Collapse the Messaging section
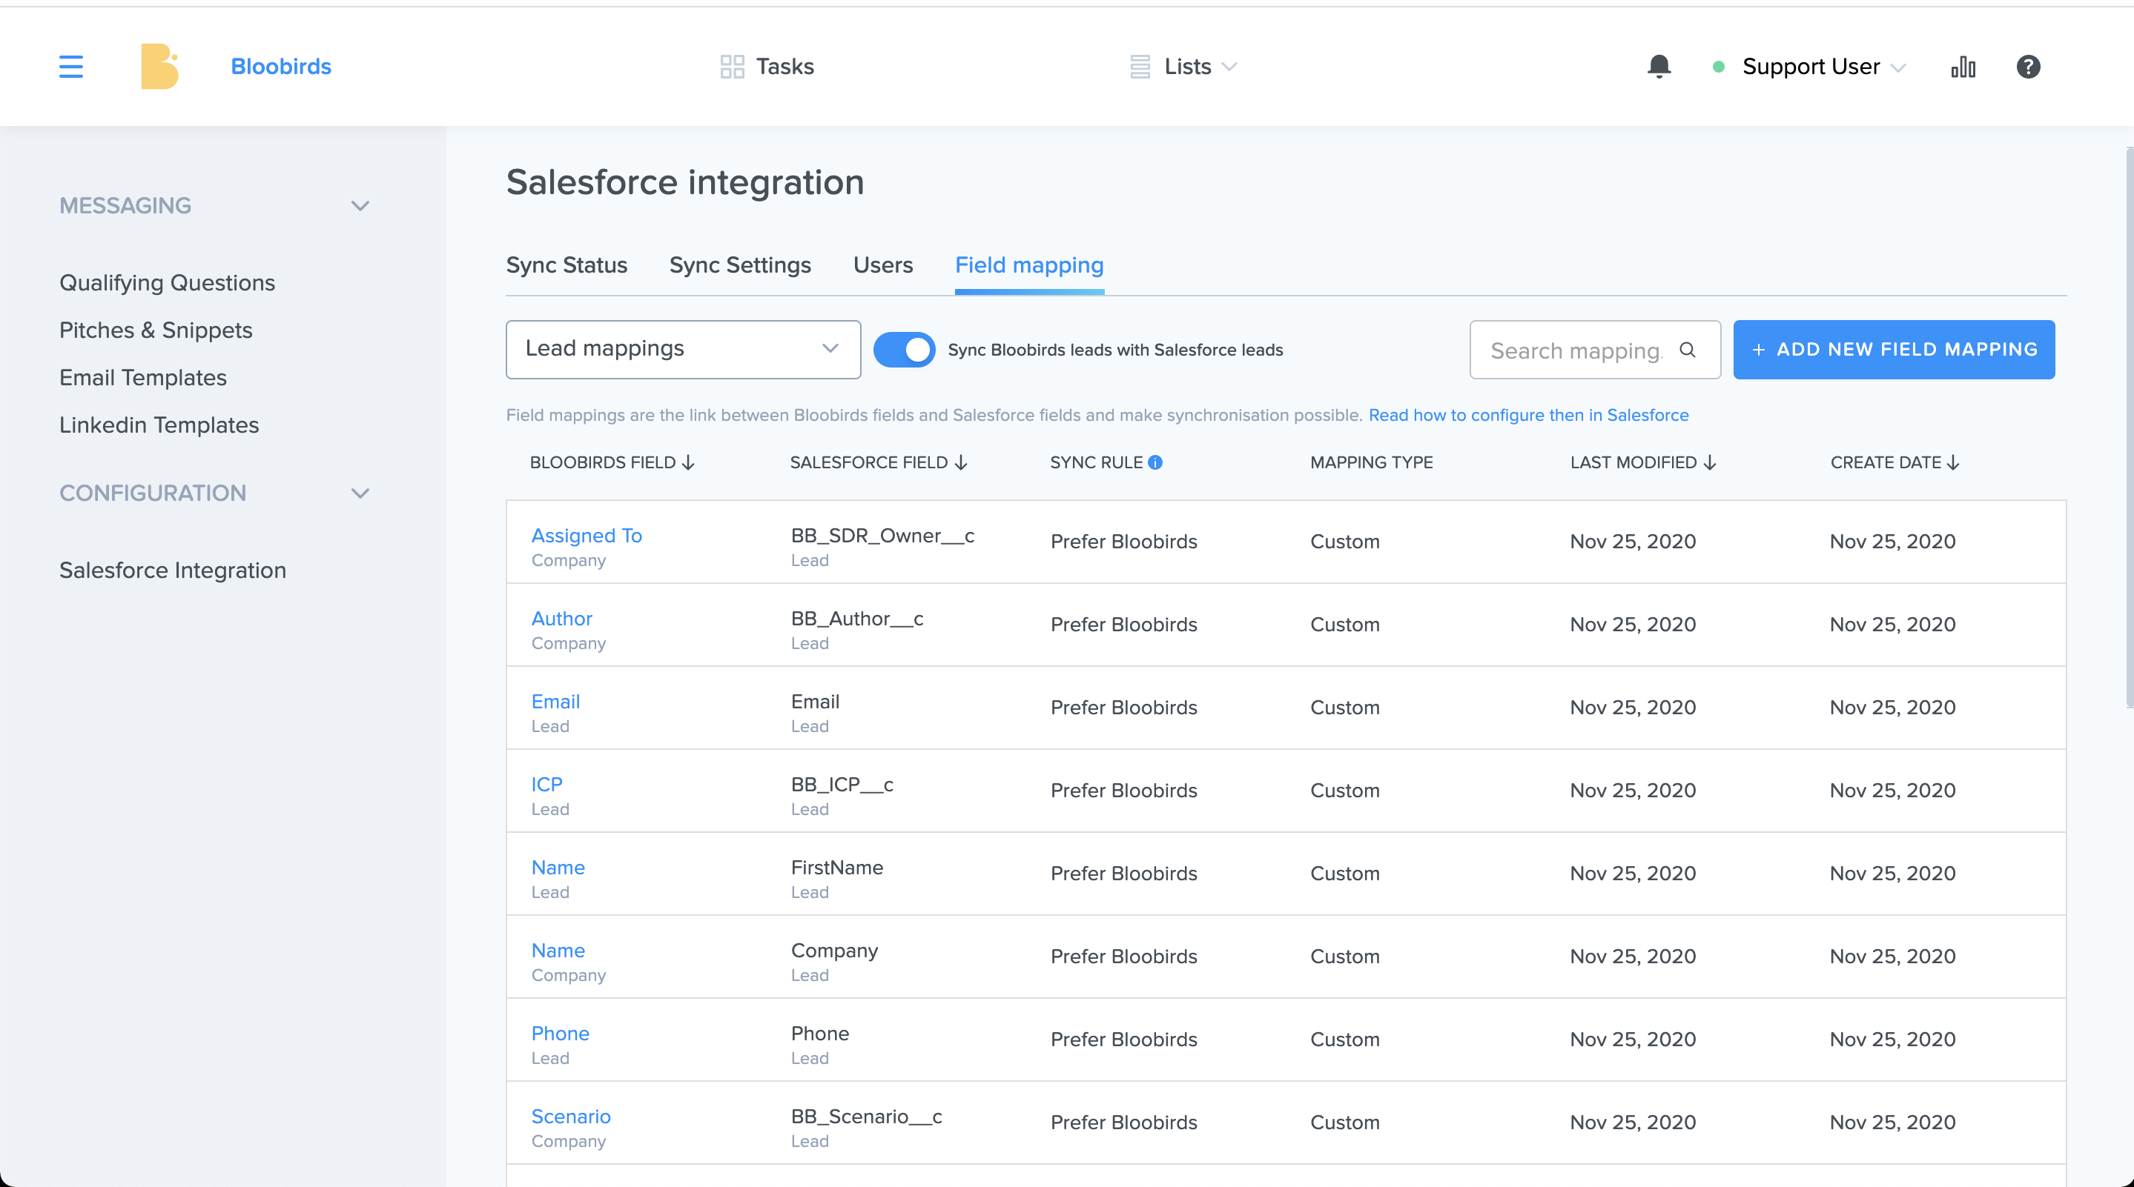 [x=360, y=206]
